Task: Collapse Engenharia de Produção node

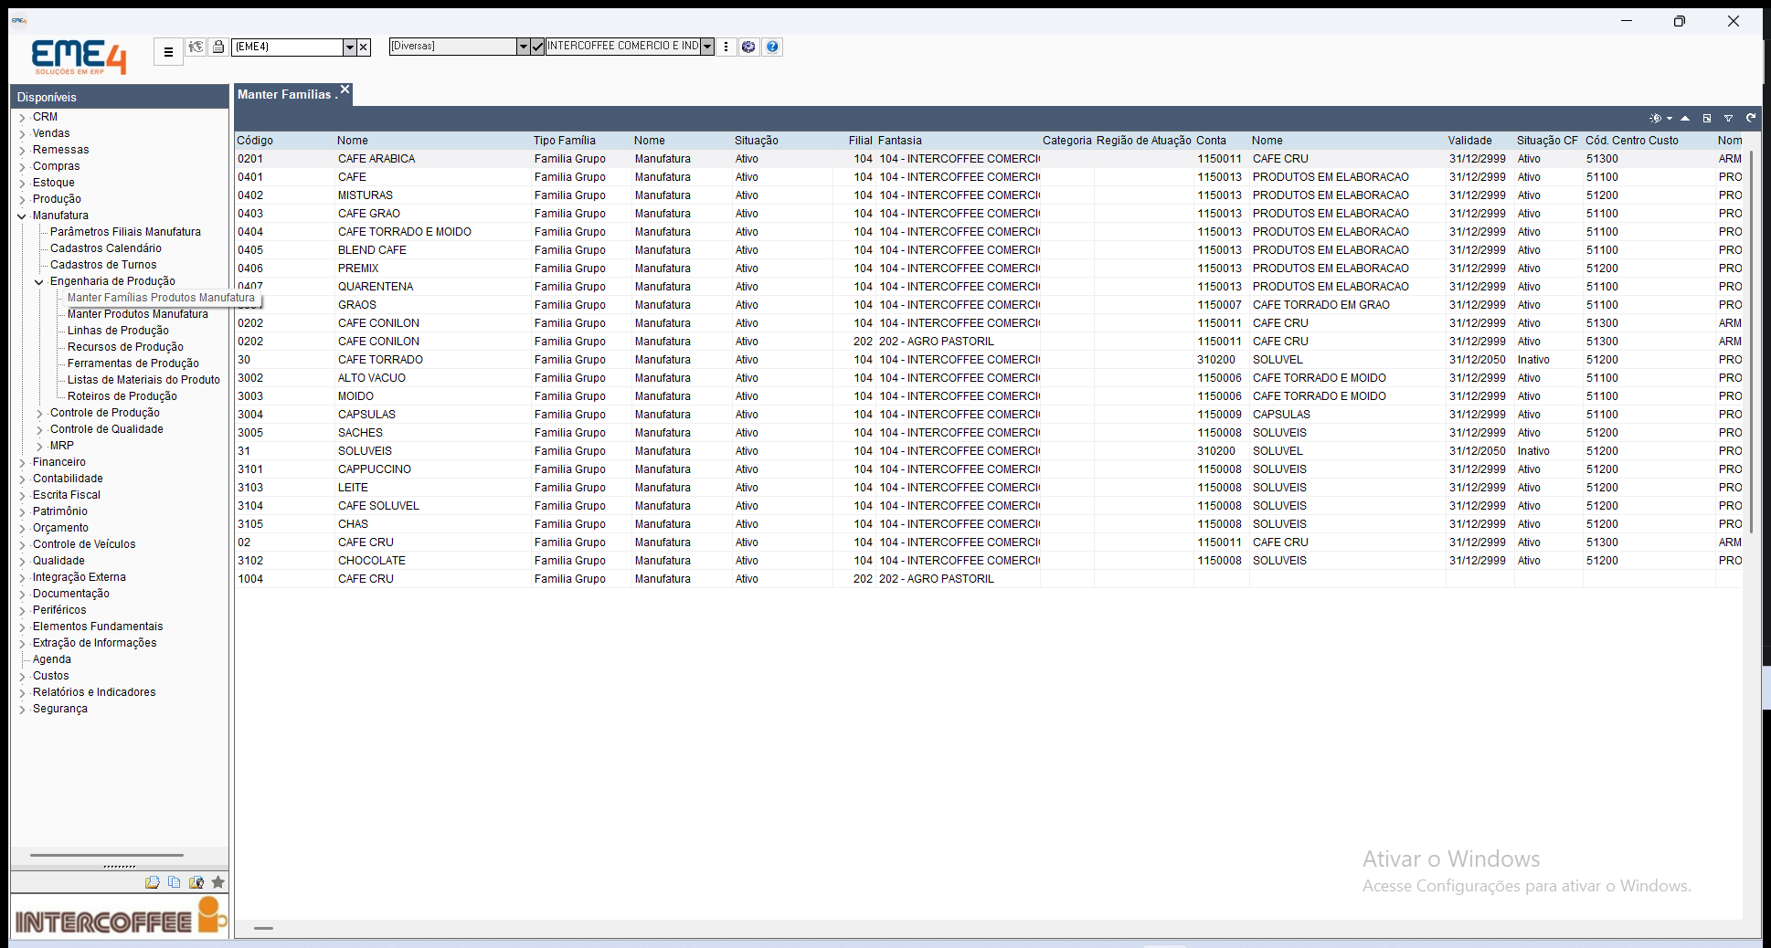Action: click(x=39, y=282)
